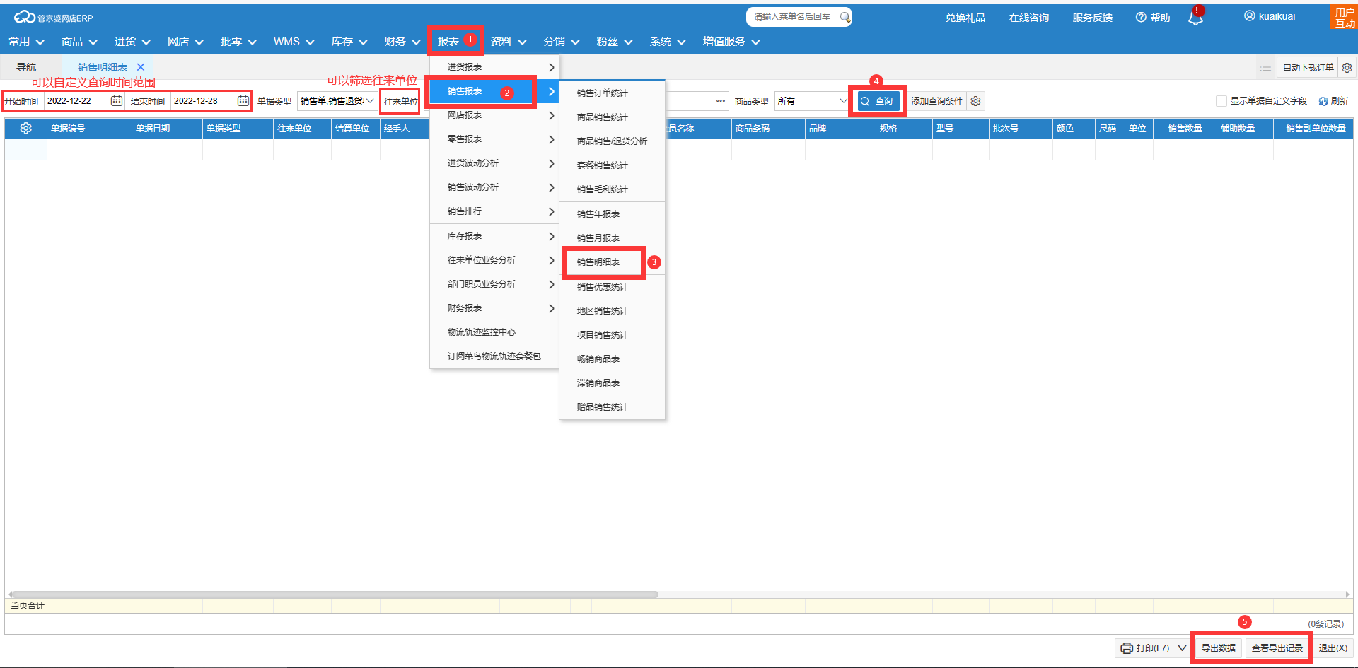
Task: Open the print options dropdown arrow
Action: click(x=1182, y=648)
